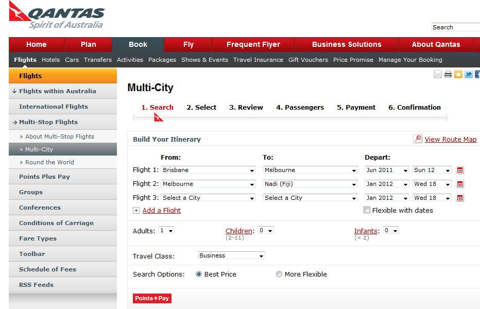Open Fare Types sidebar item
480x309 pixels.
pyautogui.click(x=63, y=238)
